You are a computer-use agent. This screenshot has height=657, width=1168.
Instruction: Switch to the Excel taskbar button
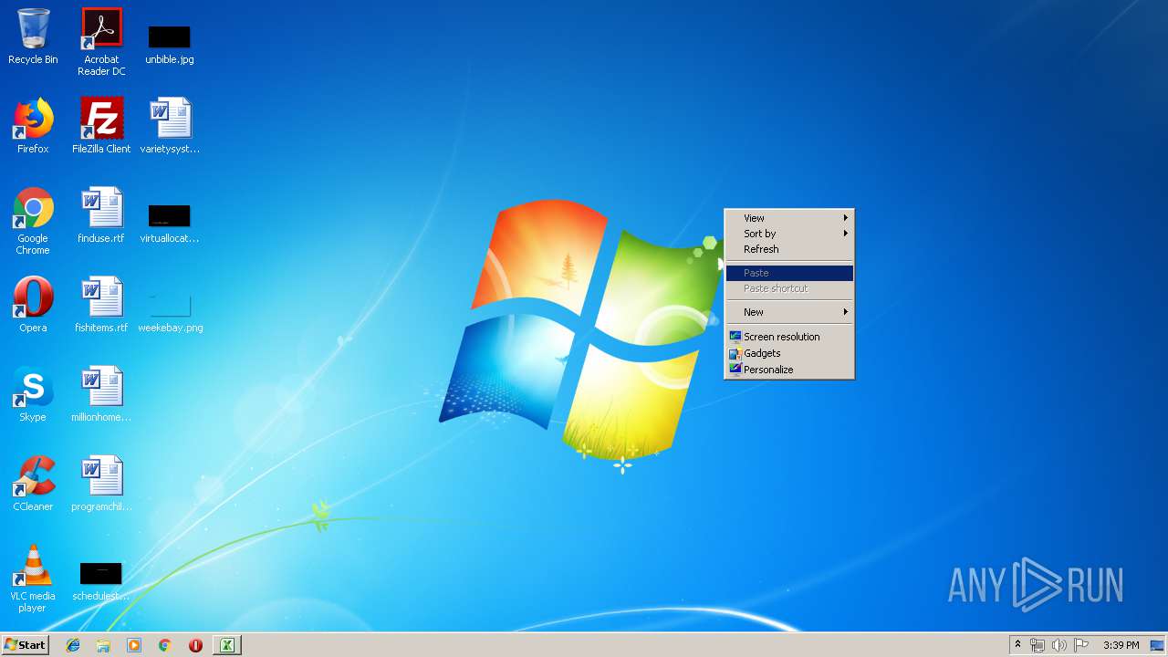[226, 645]
